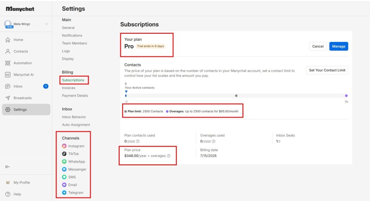Click the Broadcasts paper plane icon

pos(8,98)
